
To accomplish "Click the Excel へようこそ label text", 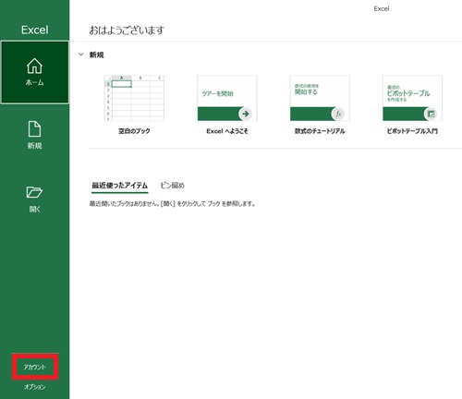I will click(227, 131).
